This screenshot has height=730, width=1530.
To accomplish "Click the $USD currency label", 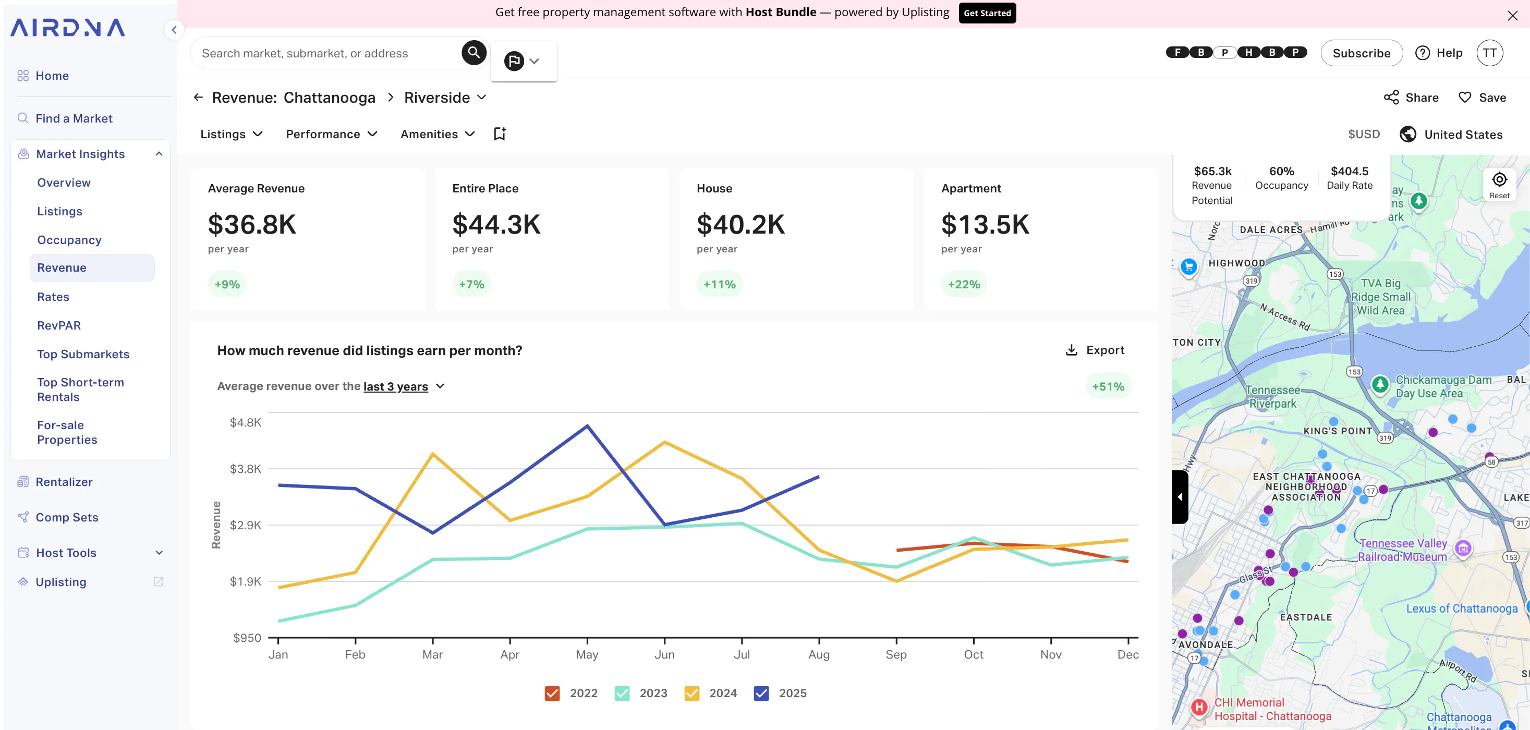I will tap(1364, 134).
